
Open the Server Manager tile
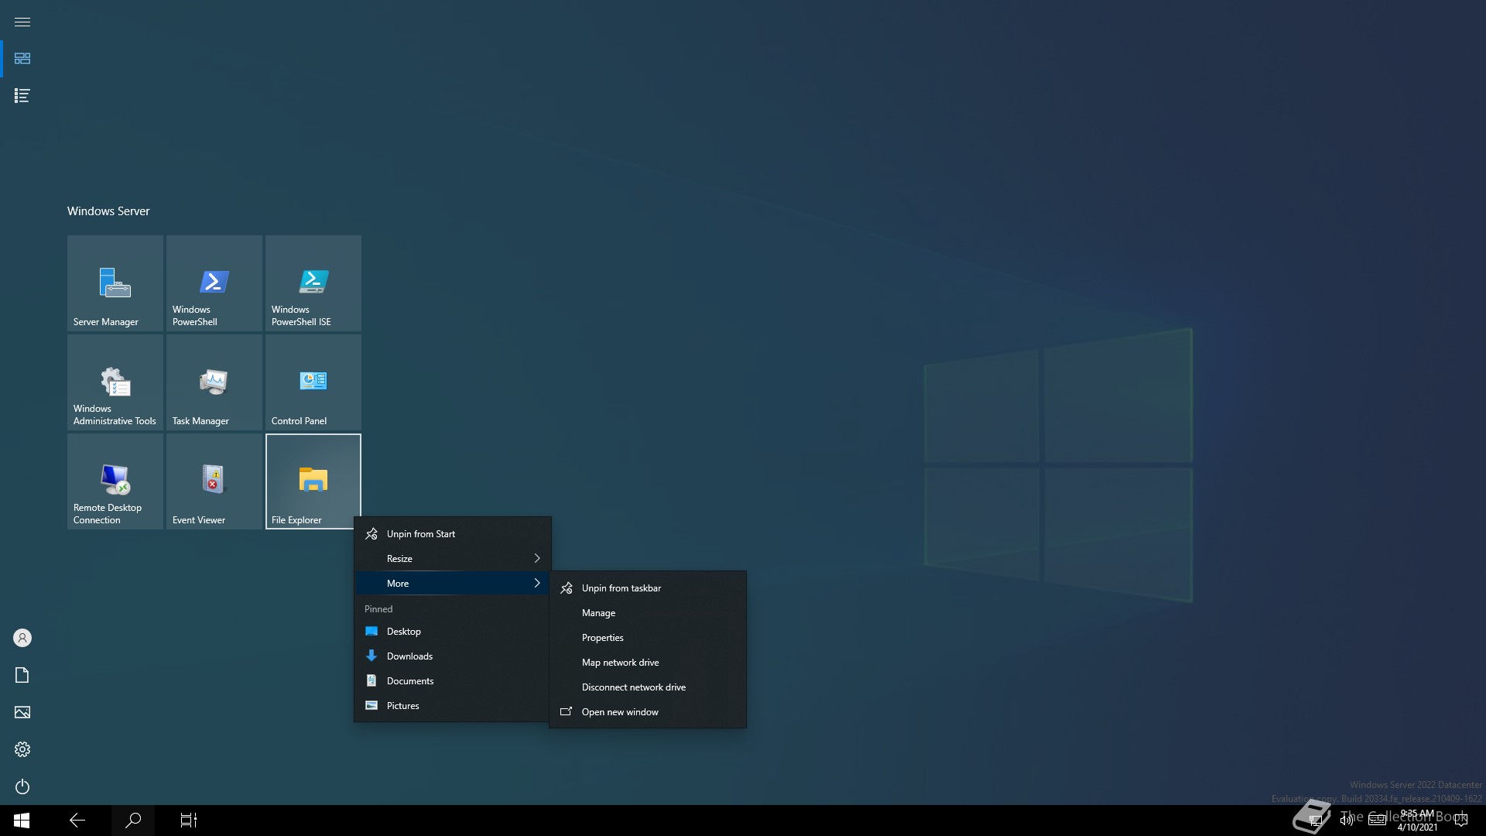115,283
